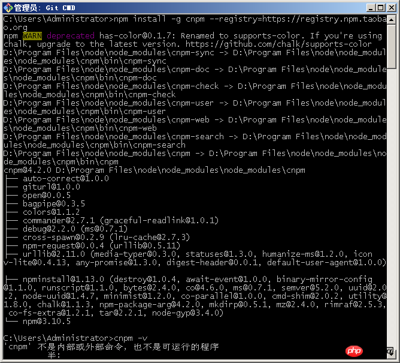Screen dimensions: 400x363
Task: Click 'npm-request@0.0.4' entry
Action: [63, 245]
